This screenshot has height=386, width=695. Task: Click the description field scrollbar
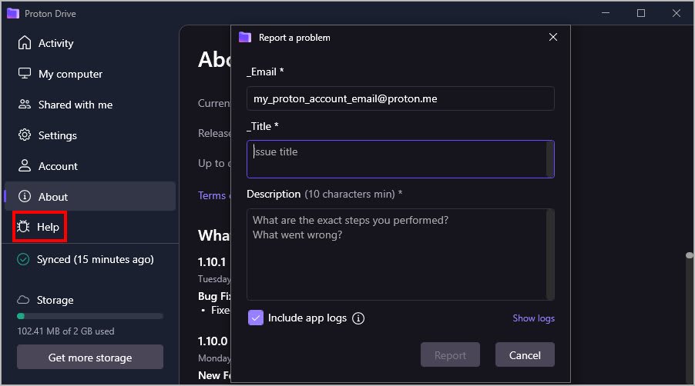(550, 255)
